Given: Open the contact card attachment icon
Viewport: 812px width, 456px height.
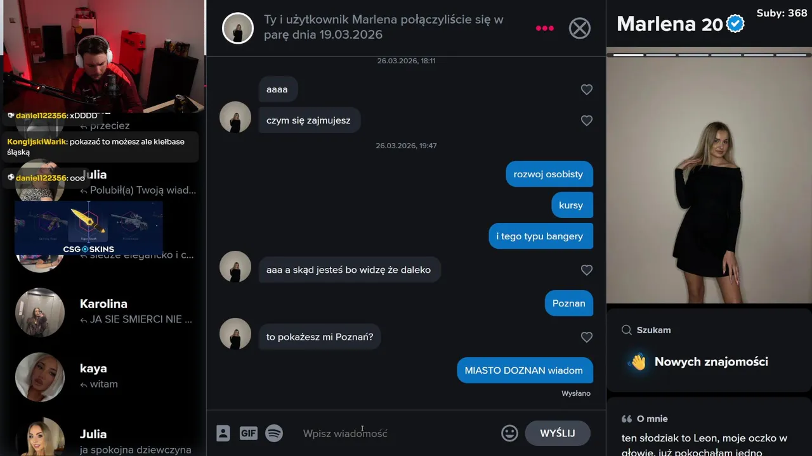Looking at the screenshot, I should 223,433.
